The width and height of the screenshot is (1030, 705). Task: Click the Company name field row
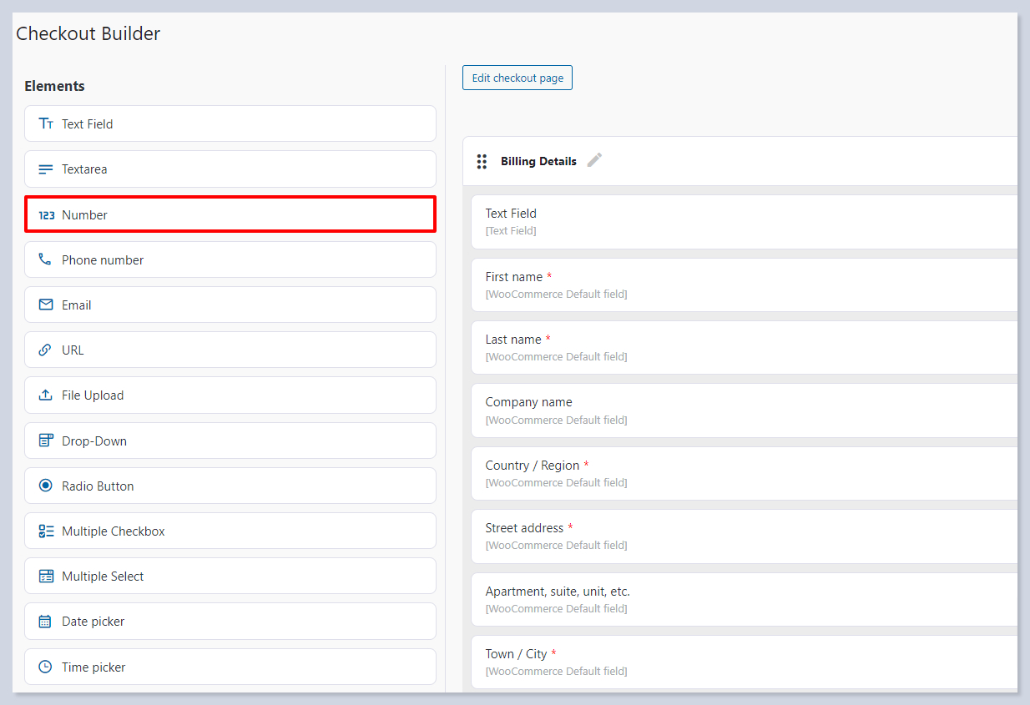(743, 410)
